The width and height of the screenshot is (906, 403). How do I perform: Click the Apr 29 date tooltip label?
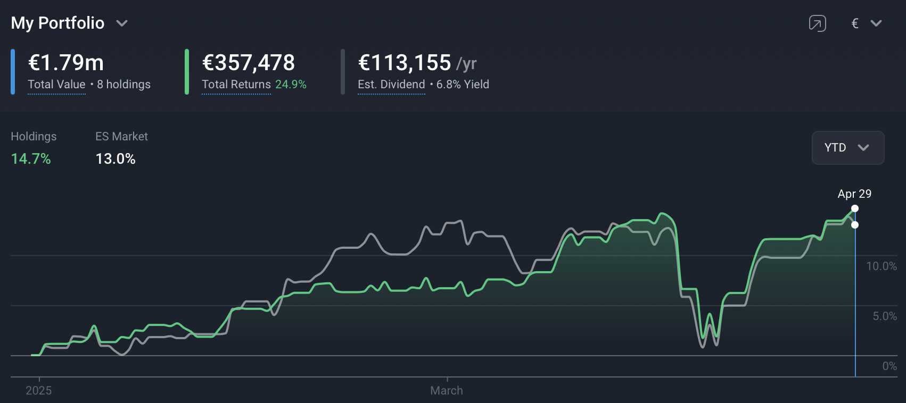(854, 194)
